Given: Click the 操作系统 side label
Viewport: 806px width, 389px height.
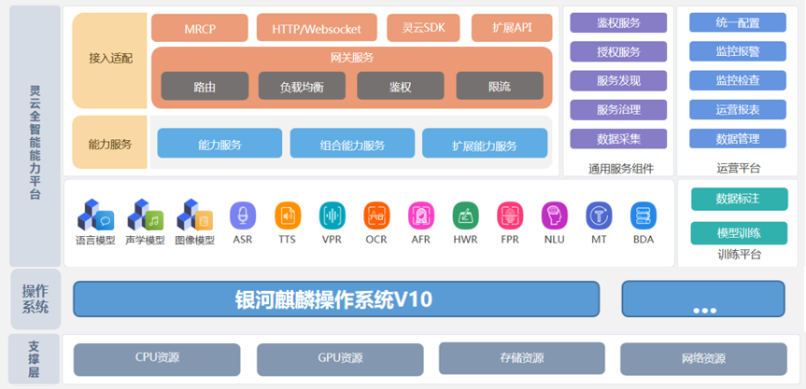Looking at the screenshot, I should (35, 299).
